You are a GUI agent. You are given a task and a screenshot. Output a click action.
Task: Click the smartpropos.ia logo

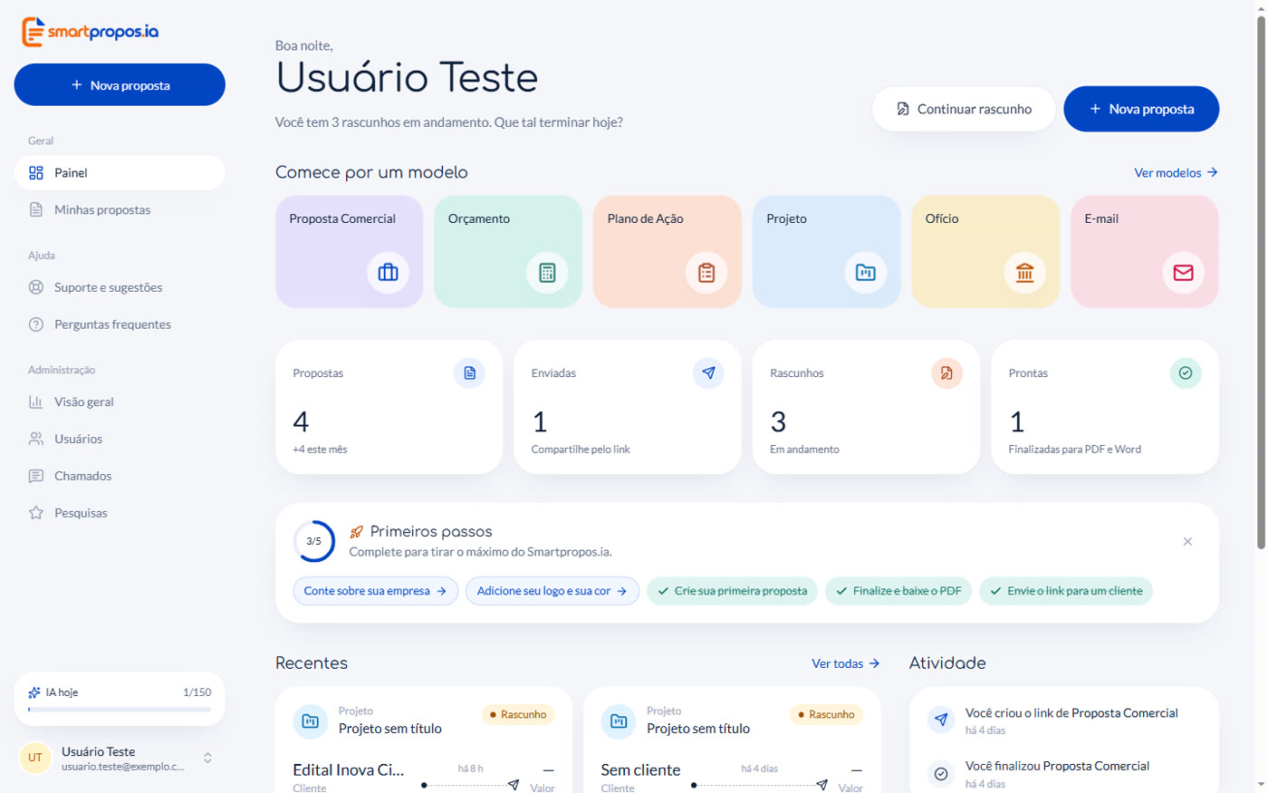tap(91, 32)
